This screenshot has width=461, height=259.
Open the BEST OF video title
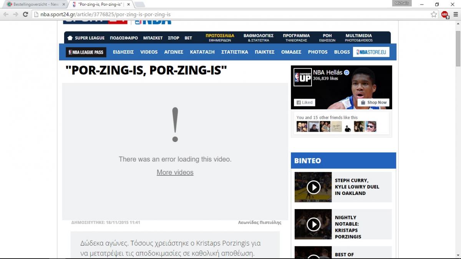(344, 255)
